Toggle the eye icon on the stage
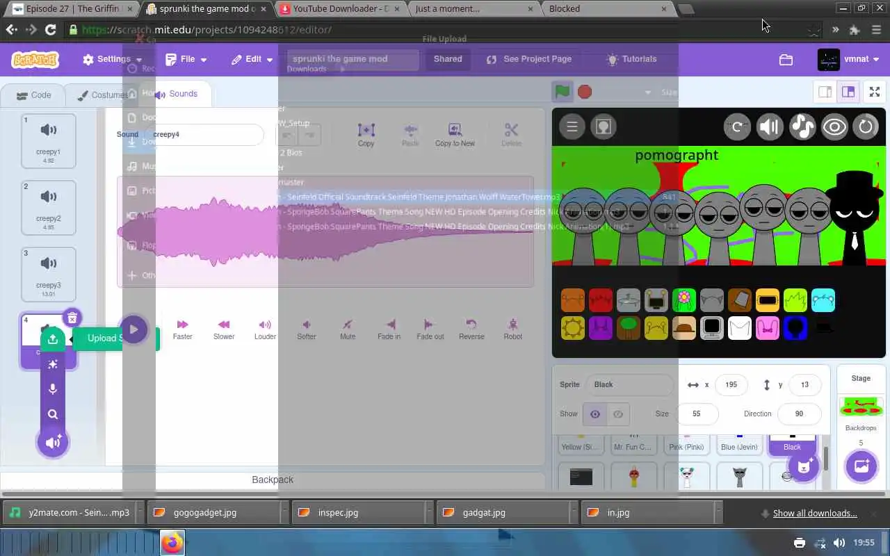Viewport: 890px width, 556px height. (x=834, y=126)
